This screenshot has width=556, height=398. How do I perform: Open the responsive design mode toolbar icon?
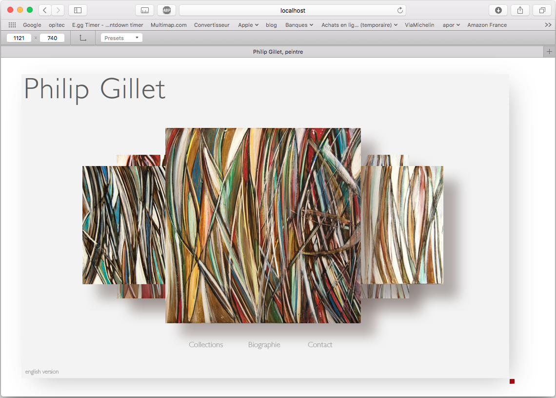coord(145,10)
